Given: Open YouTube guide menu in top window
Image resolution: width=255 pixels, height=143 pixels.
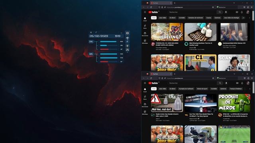Looking at the screenshot, I should (145, 12).
